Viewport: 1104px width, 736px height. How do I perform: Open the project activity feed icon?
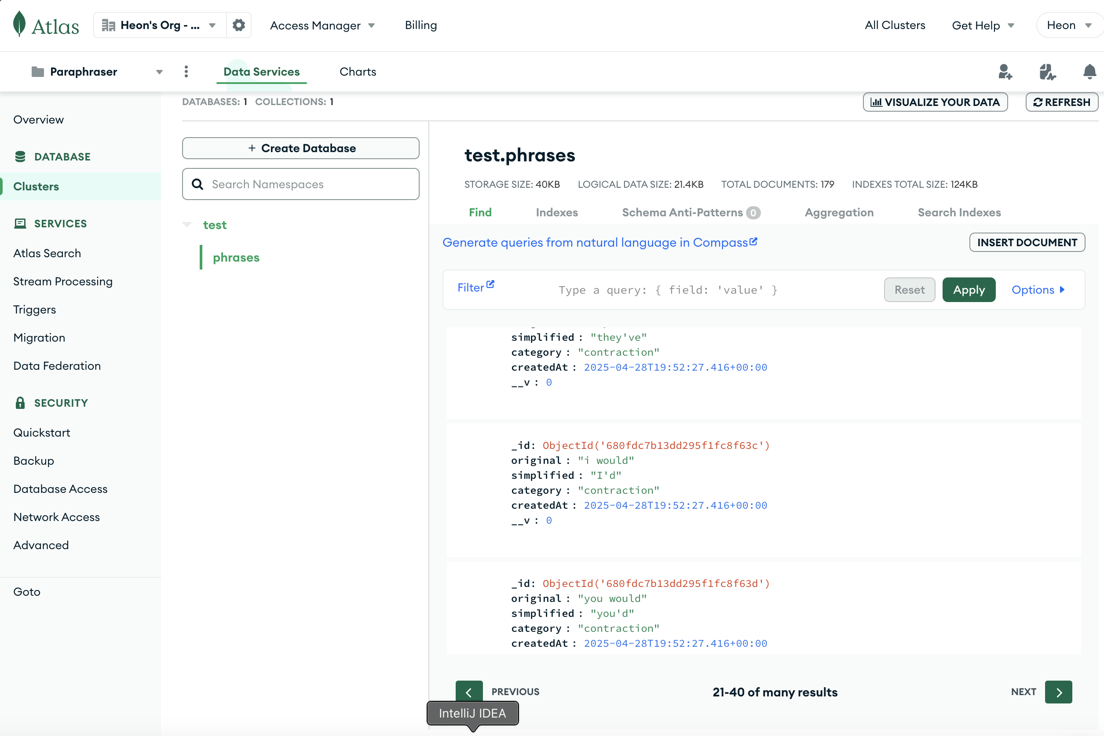[x=1047, y=72]
